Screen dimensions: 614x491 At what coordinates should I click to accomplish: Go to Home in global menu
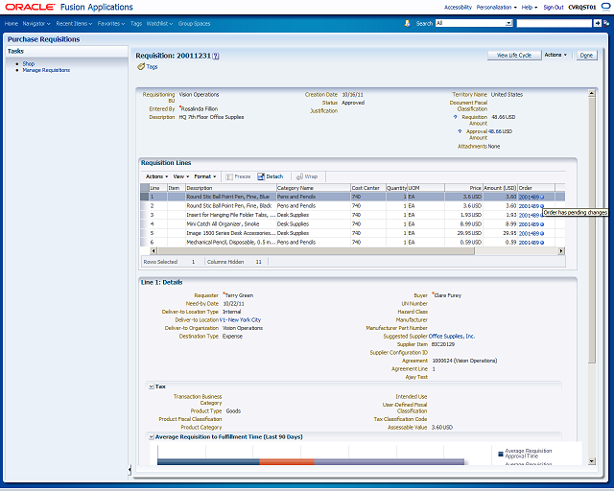pyautogui.click(x=12, y=23)
